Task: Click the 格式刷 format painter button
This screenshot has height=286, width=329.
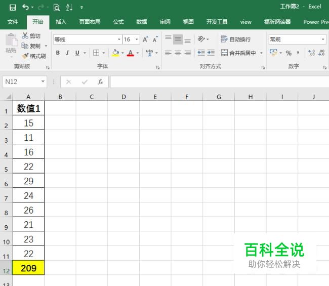Action: (34, 56)
